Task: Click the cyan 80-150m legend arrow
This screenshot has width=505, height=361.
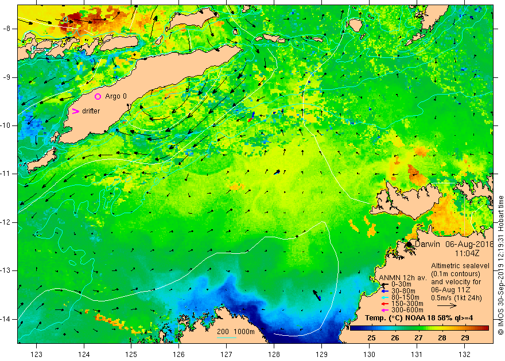Action: coord(384,297)
